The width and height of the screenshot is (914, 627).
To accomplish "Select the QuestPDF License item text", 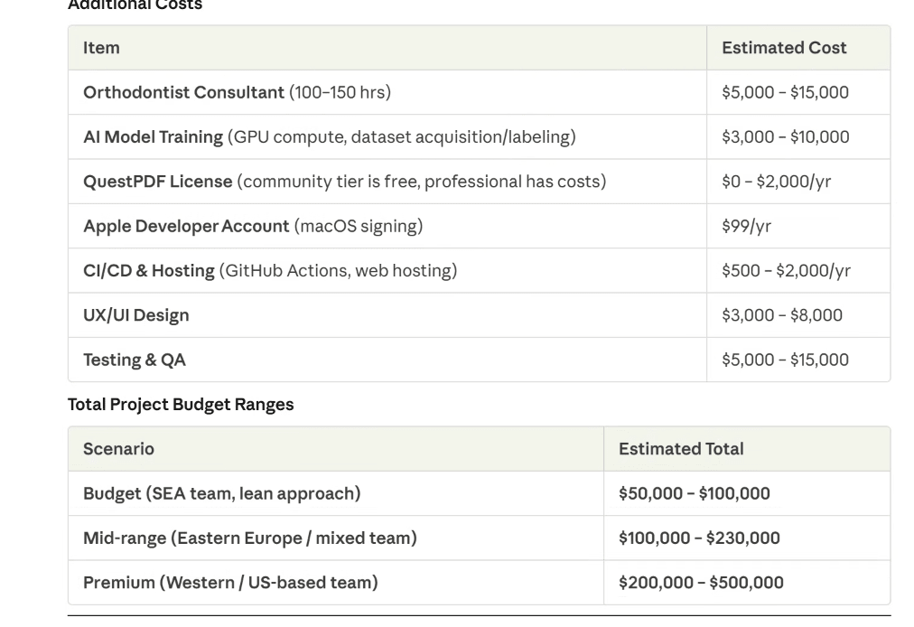I will point(344,182).
